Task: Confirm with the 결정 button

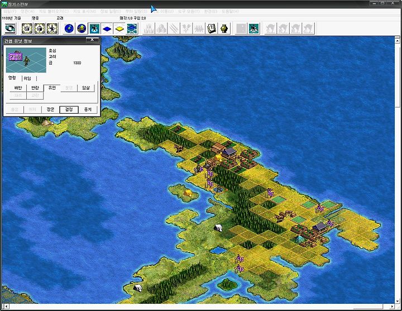Action: [69, 110]
